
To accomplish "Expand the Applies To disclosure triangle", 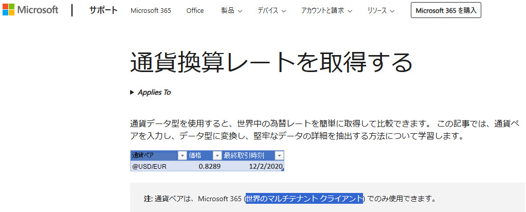I will click(x=132, y=92).
